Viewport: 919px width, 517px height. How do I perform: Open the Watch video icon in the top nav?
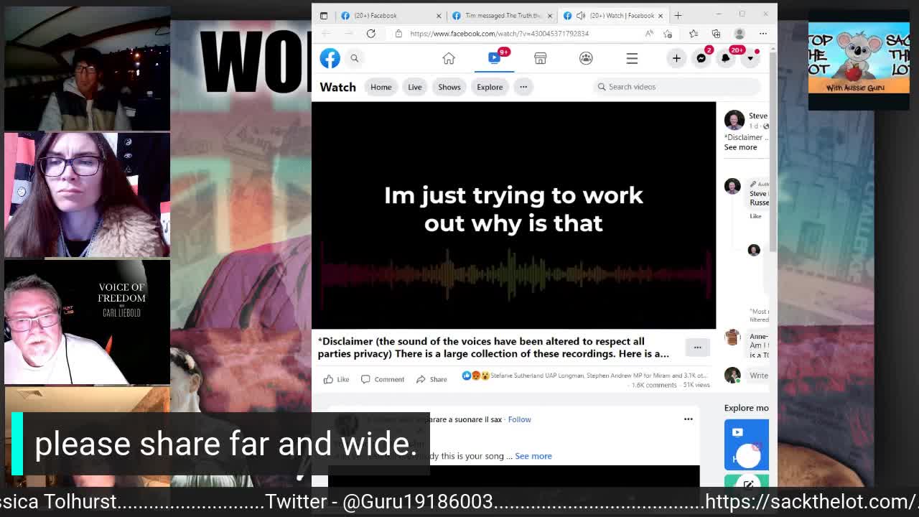pyautogui.click(x=495, y=58)
